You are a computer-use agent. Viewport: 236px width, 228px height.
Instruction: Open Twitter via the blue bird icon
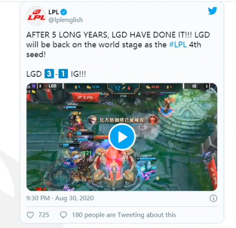212,11
